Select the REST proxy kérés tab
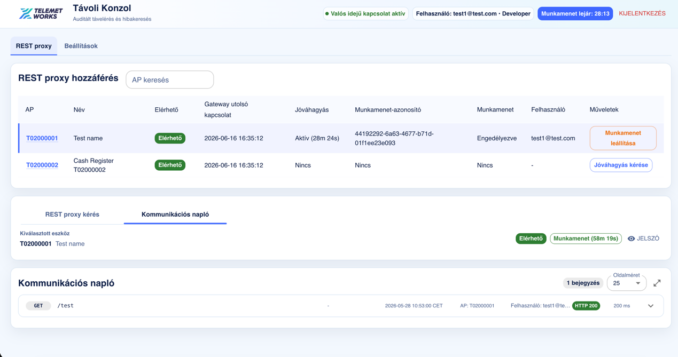The width and height of the screenshot is (678, 357). pyautogui.click(x=72, y=215)
